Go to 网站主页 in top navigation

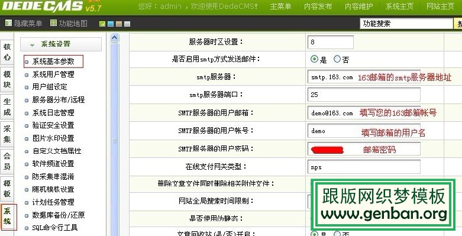pos(440,6)
